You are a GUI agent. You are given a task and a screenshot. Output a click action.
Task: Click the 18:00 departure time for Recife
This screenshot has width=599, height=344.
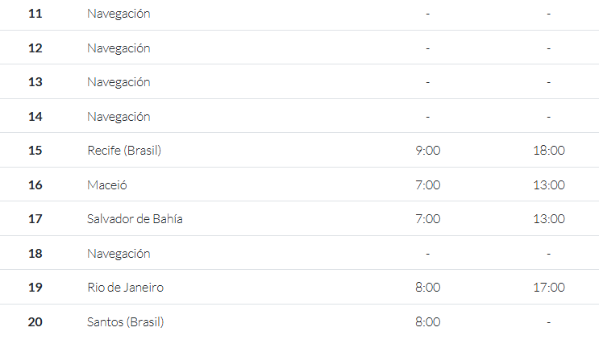[x=549, y=151]
